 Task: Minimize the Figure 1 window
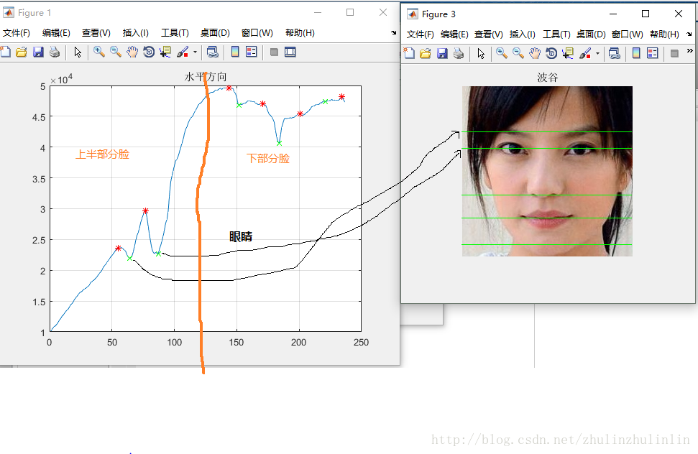coord(318,12)
